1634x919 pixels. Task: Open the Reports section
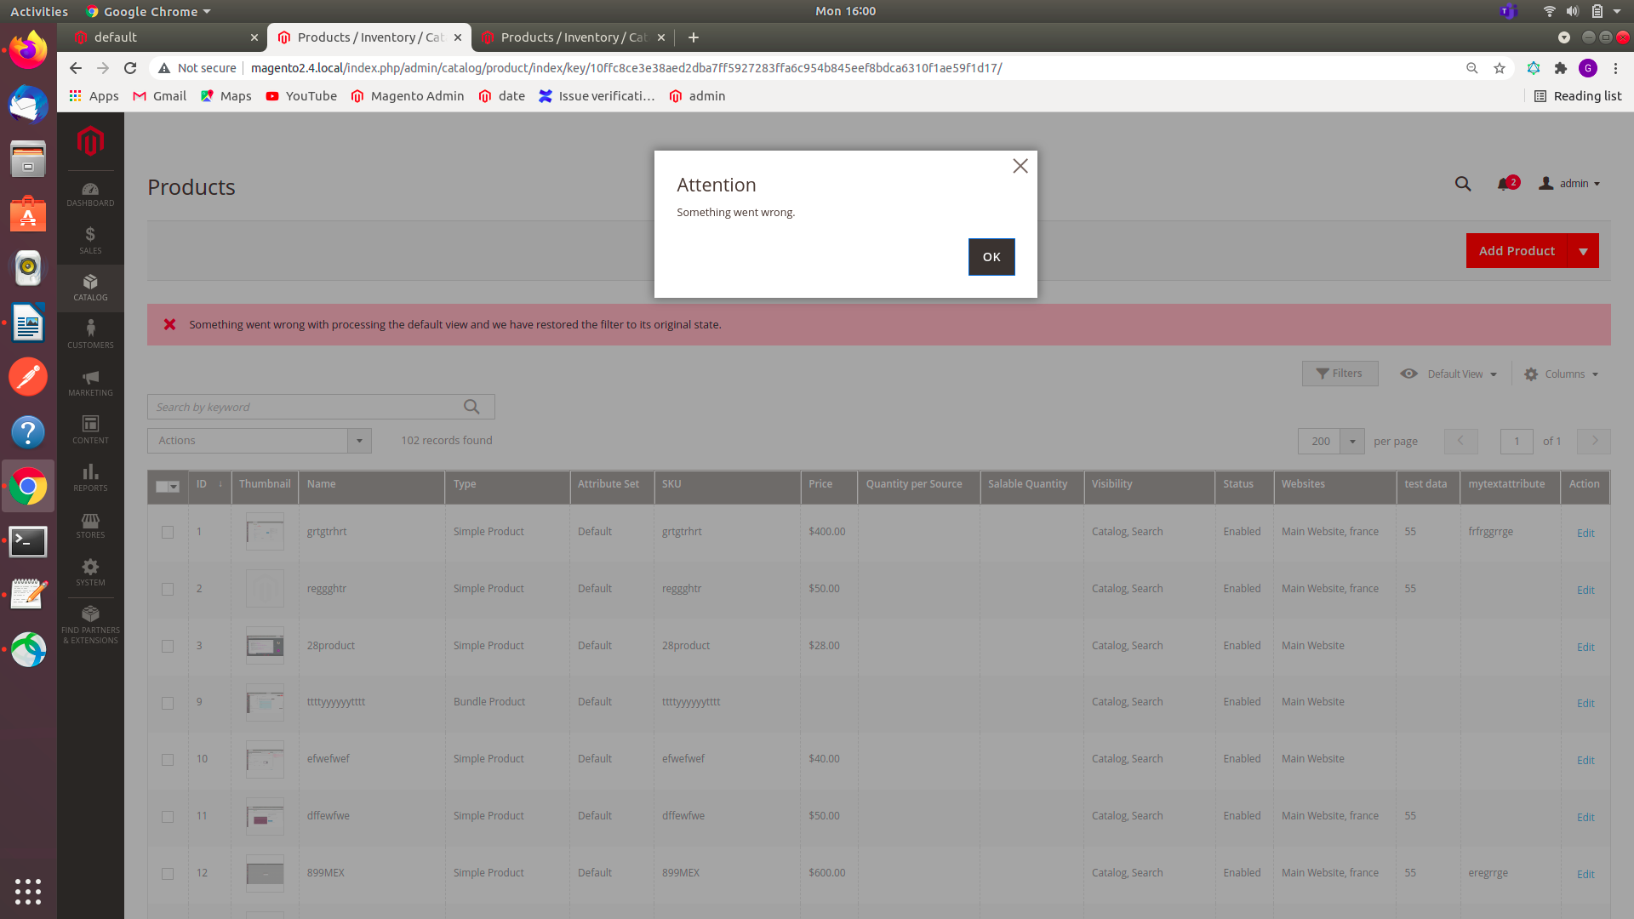pos(90,477)
